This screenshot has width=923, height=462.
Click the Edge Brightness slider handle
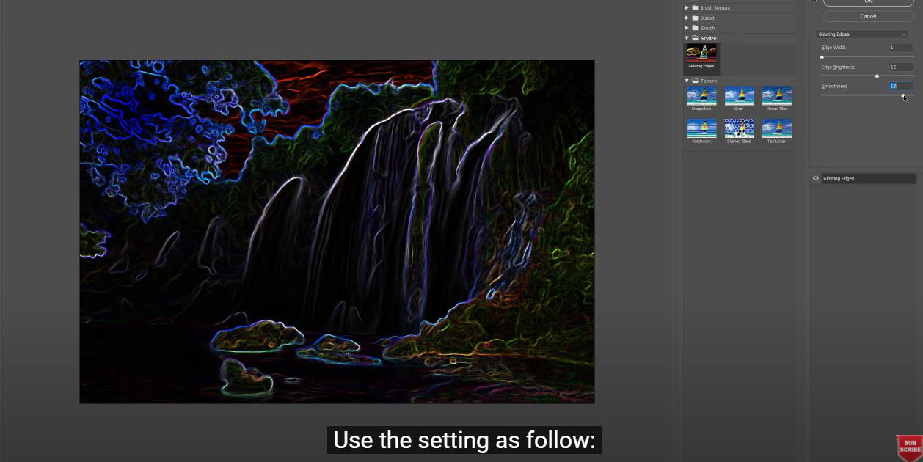[877, 76]
